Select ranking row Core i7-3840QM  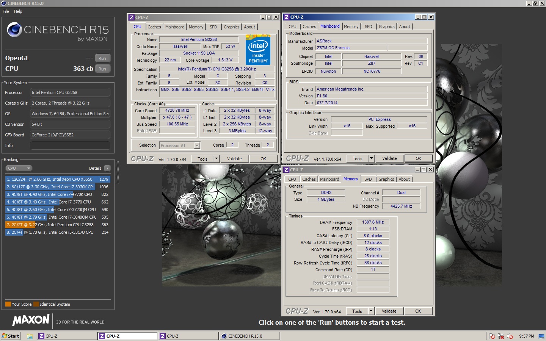tap(58, 217)
